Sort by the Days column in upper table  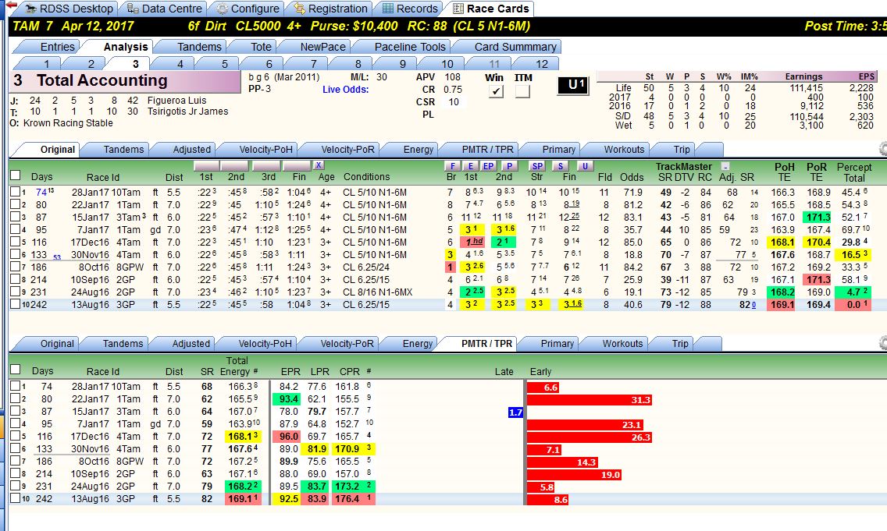click(x=42, y=177)
